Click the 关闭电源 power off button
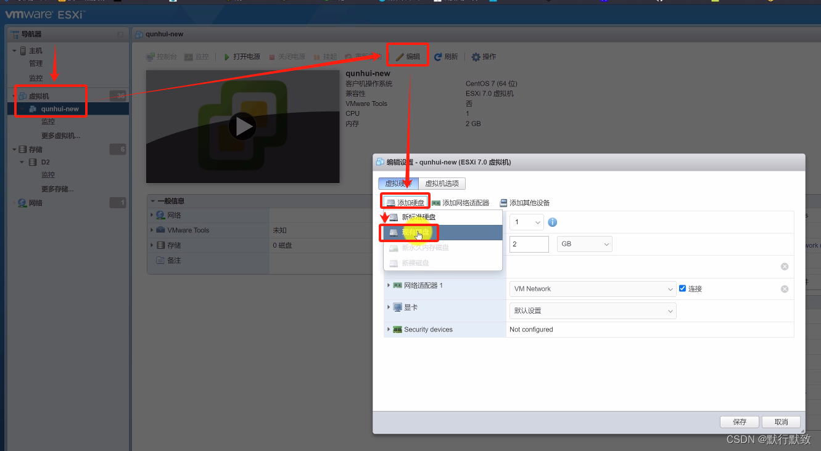 [287, 57]
